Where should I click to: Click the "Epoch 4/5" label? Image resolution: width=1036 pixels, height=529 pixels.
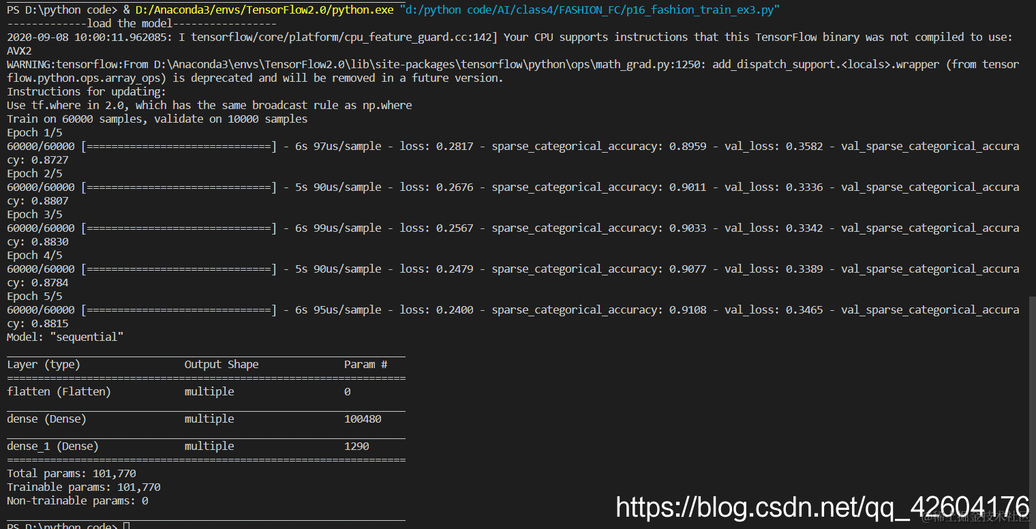[x=34, y=255]
